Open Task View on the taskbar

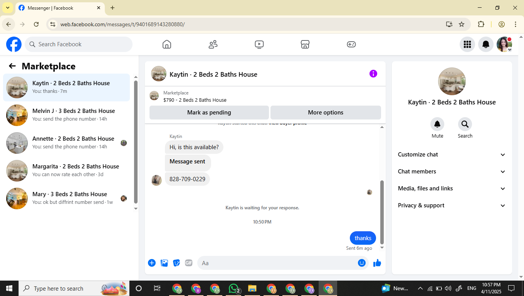coord(157,288)
